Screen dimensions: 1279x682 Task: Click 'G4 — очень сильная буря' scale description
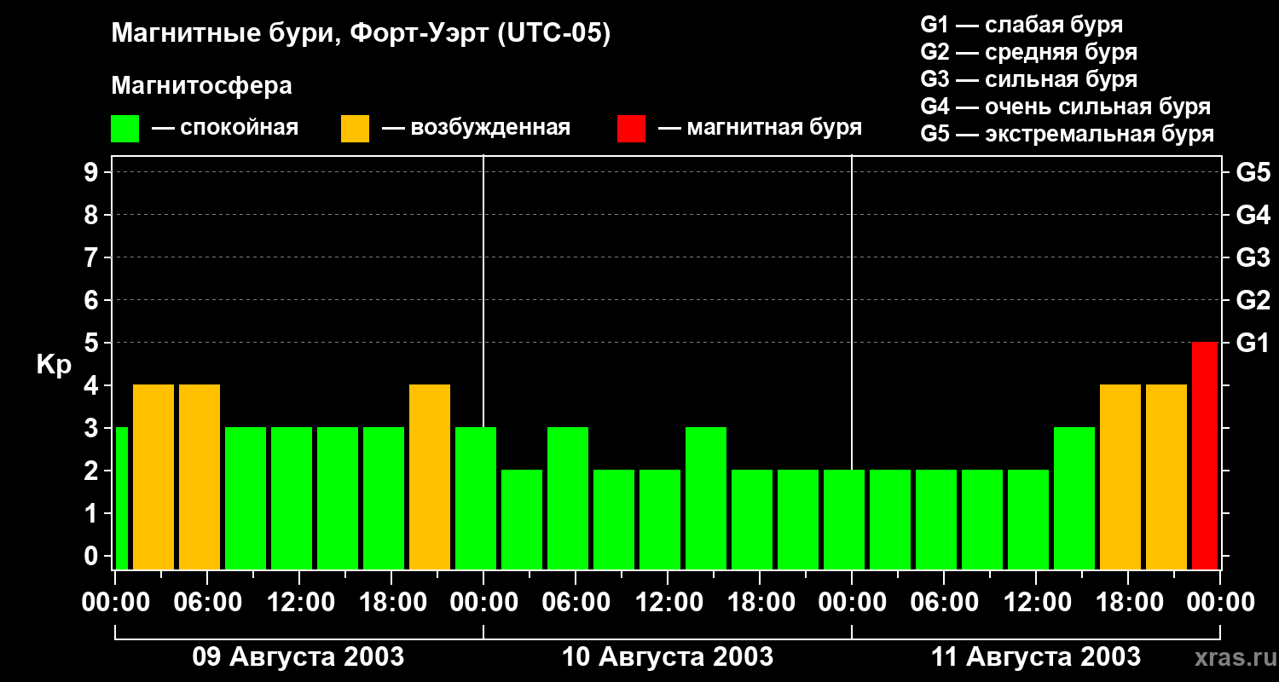[x=1066, y=107]
